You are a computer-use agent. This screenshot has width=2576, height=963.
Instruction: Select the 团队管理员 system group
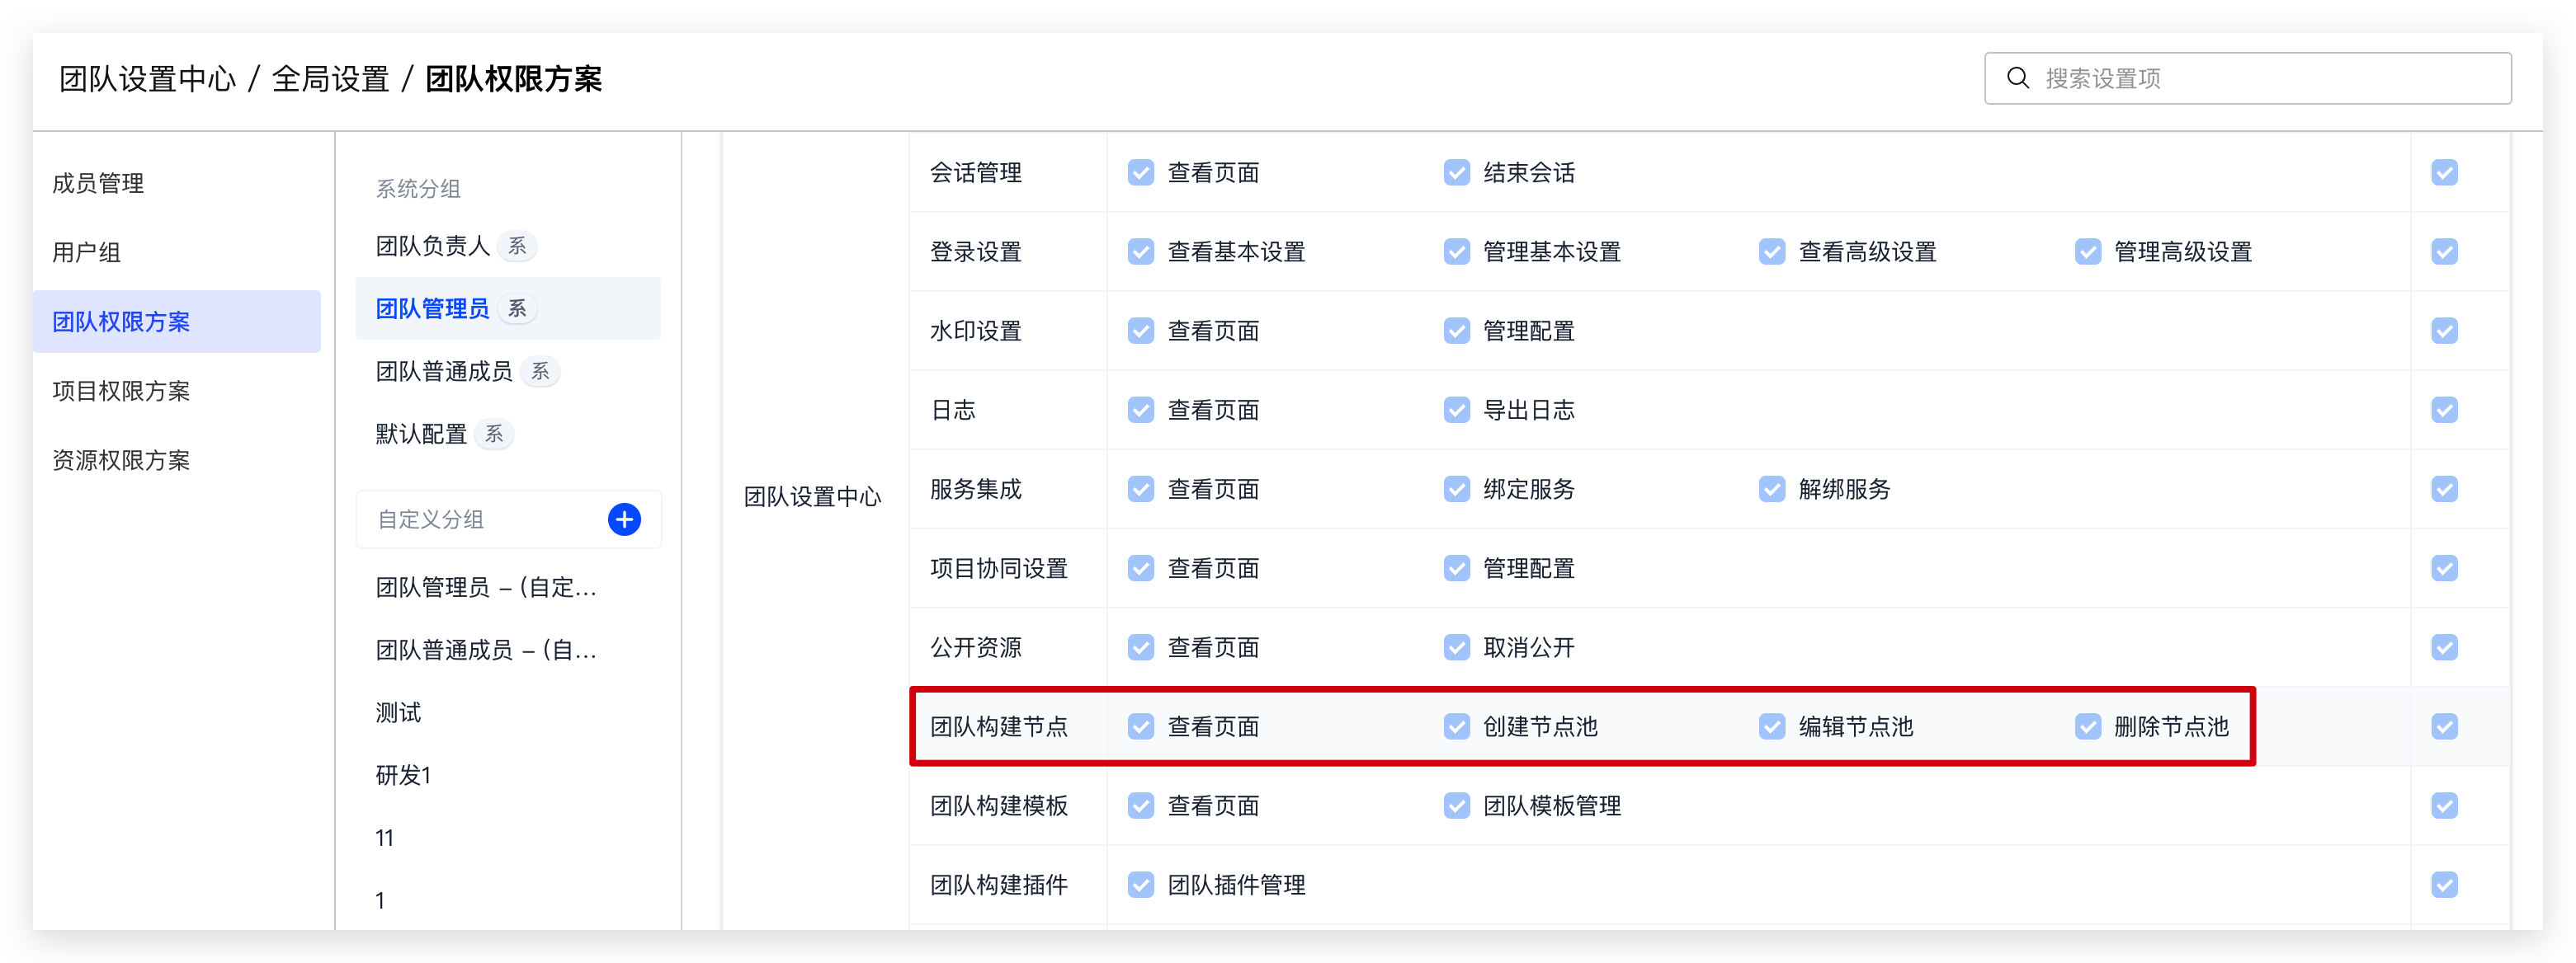(508, 308)
